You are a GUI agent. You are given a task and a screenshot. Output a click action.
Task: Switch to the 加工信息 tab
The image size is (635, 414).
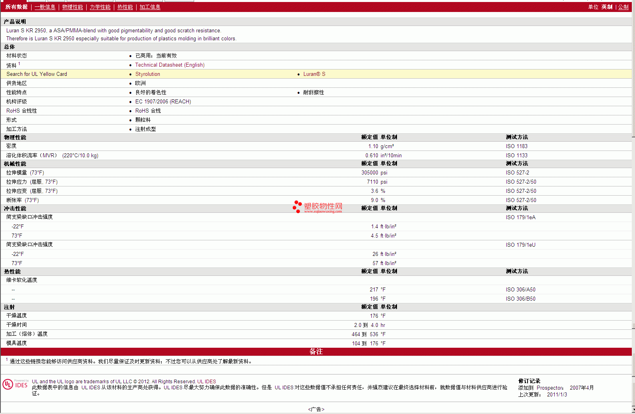[x=150, y=7]
